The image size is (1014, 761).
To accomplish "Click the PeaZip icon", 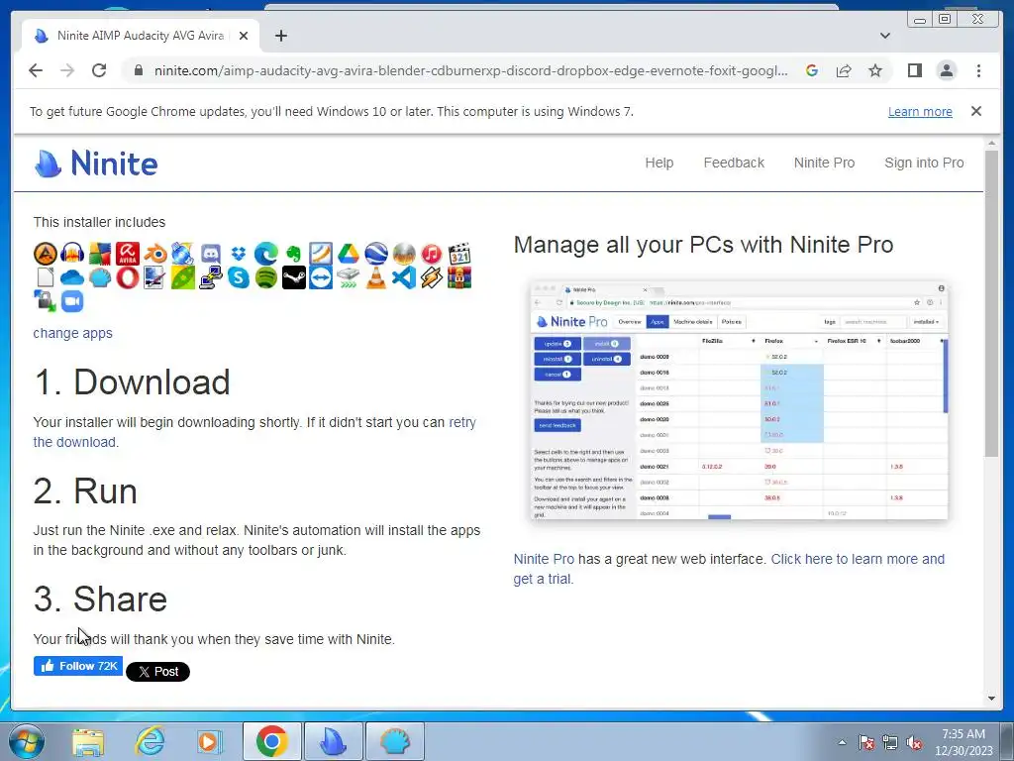I will pos(183,277).
